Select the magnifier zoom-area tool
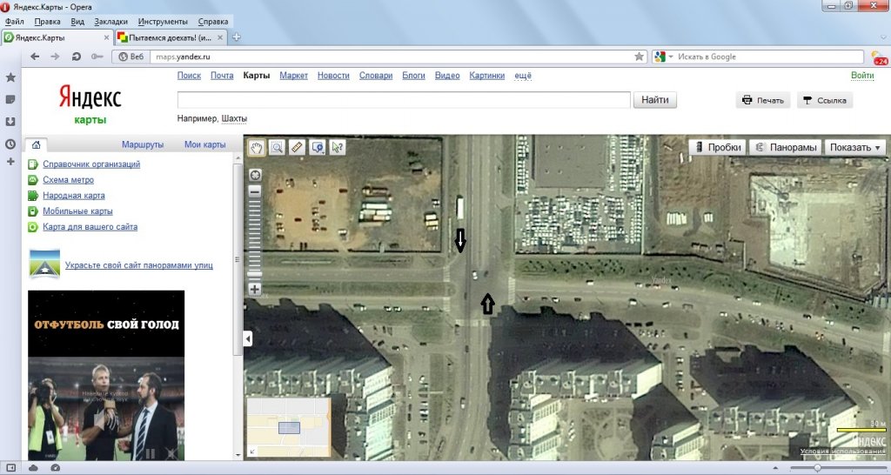This screenshot has width=891, height=475. [277, 148]
